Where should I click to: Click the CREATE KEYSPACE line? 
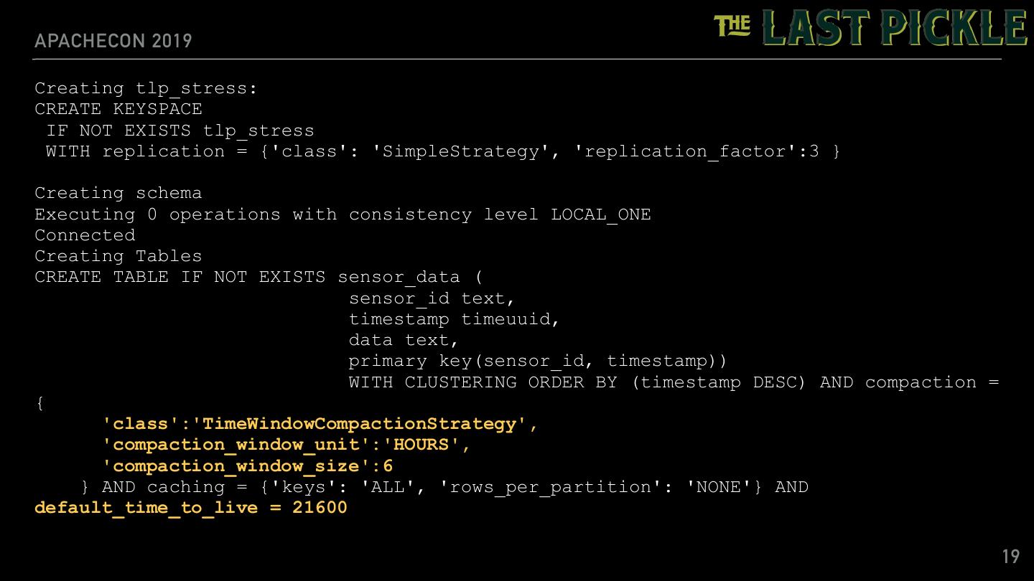point(118,109)
